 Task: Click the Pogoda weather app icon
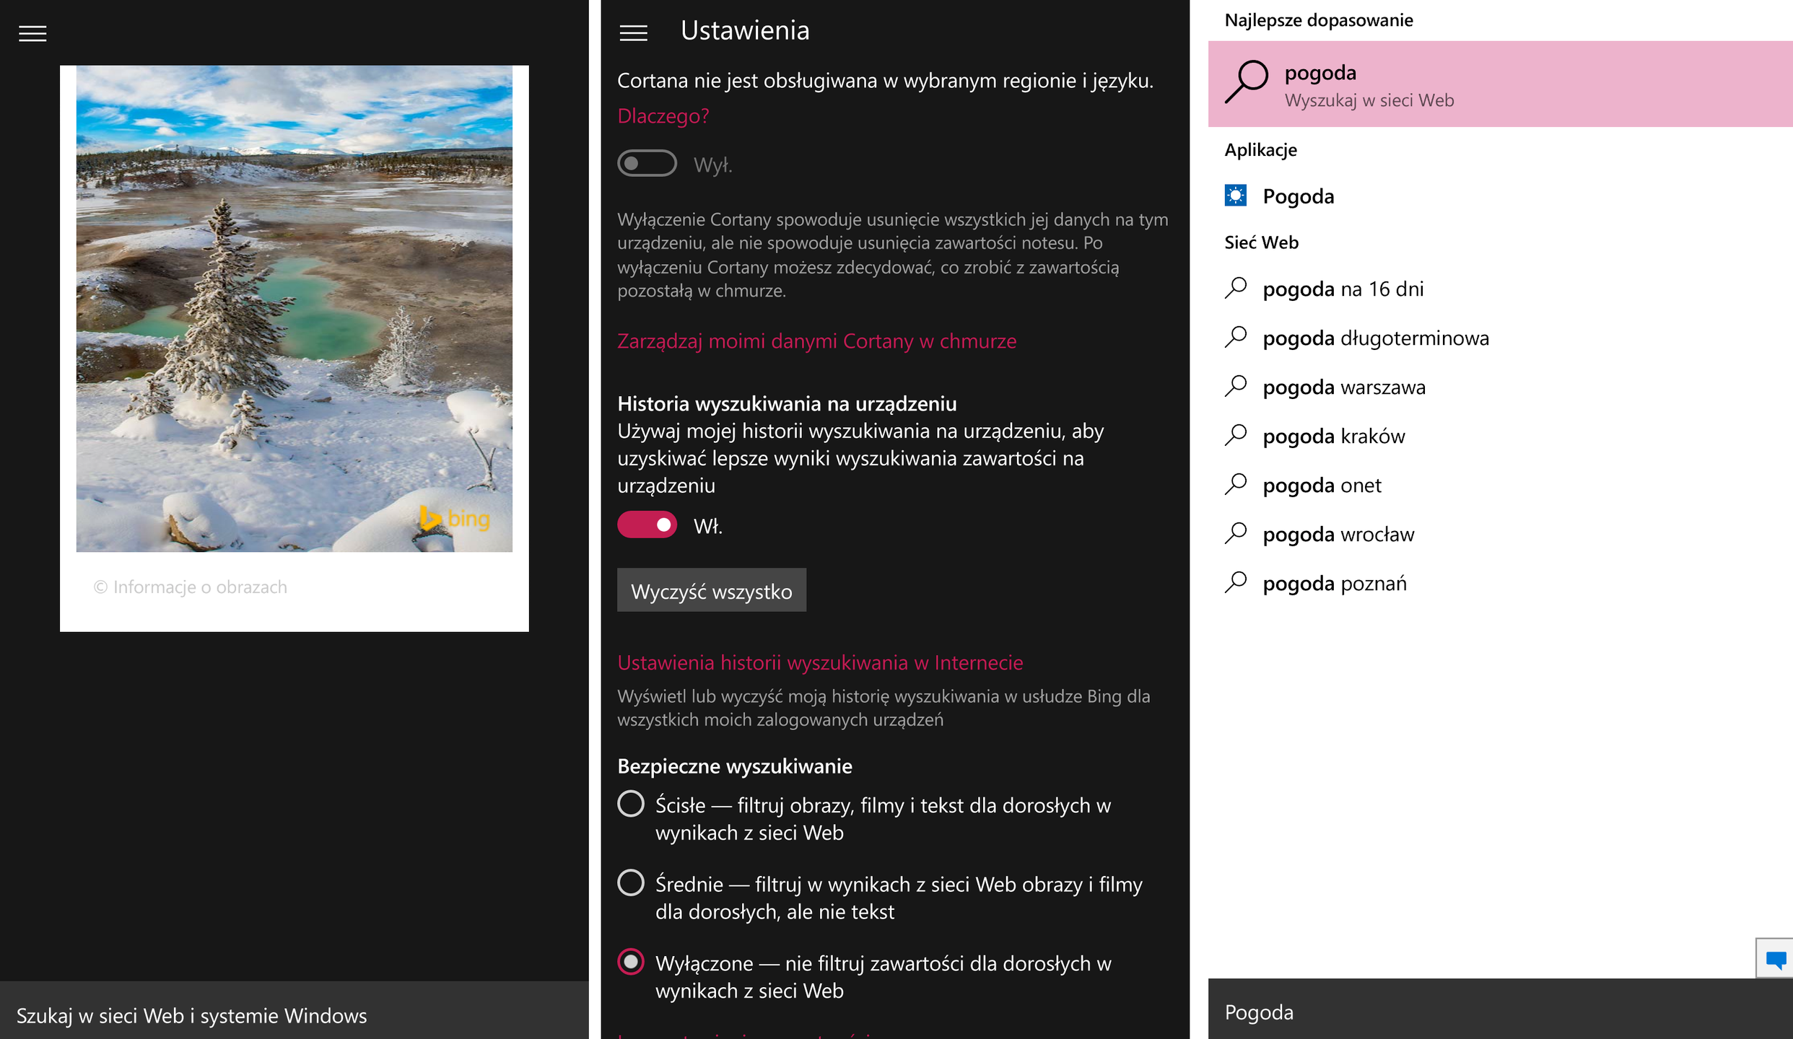pyautogui.click(x=1235, y=196)
